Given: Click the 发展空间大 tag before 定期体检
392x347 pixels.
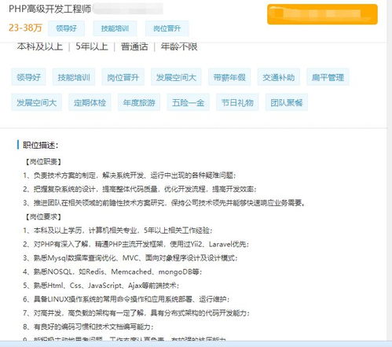Looking at the screenshot, I should pos(36,102).
